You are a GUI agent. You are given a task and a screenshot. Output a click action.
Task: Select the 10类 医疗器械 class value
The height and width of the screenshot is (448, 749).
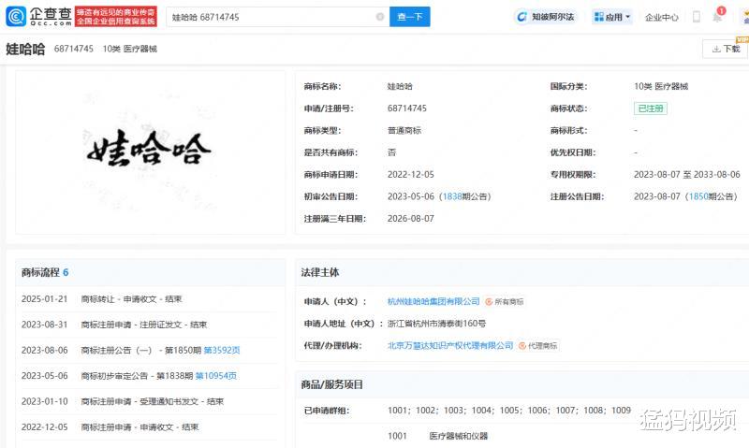661,86
